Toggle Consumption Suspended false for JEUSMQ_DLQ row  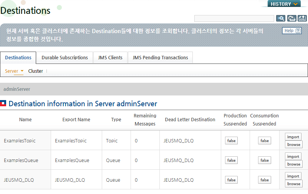pyautogui.click(x=264, y=180)
